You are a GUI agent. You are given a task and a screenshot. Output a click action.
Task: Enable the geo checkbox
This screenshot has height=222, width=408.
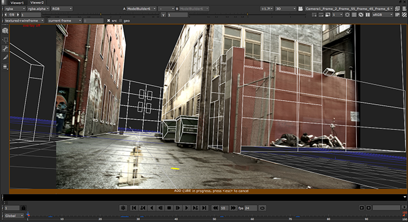[x=120, y=21]
